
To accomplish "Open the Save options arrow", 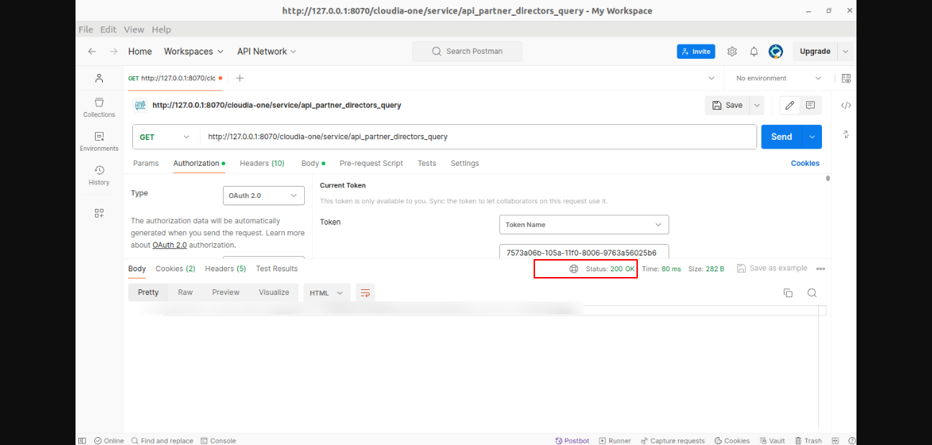I will tap(757, 106).
